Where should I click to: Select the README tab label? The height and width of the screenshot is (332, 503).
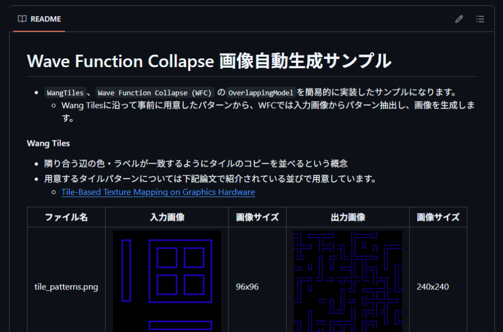coord(45,19)
